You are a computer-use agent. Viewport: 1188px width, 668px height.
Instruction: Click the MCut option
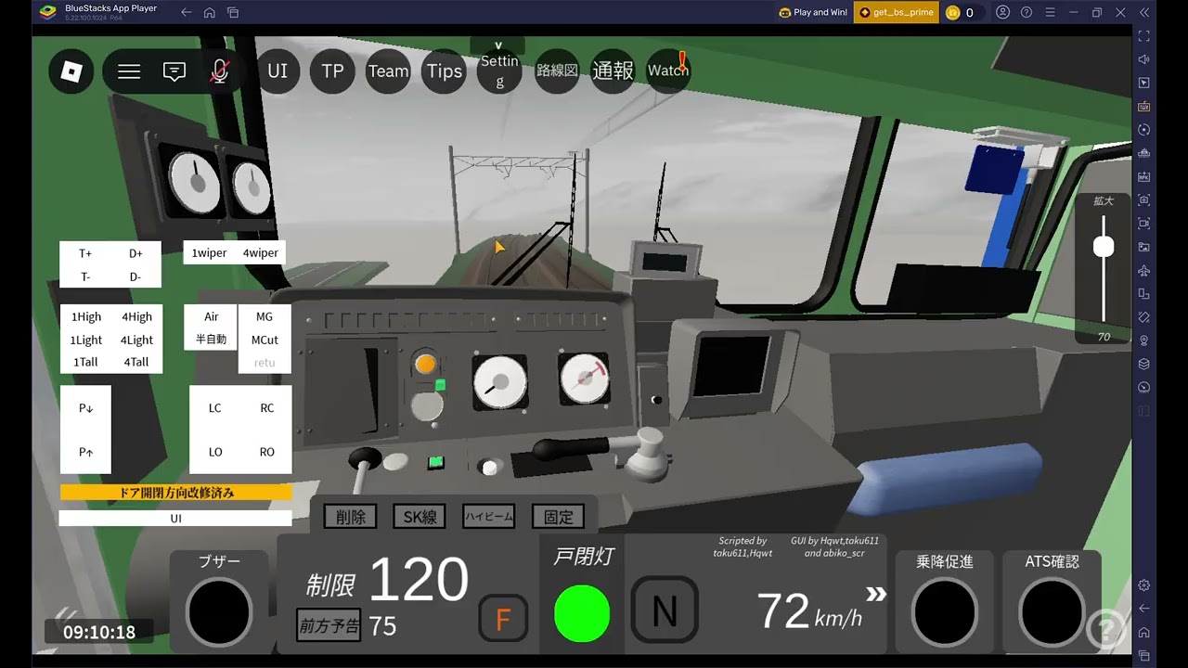click(x=265, y=340)
